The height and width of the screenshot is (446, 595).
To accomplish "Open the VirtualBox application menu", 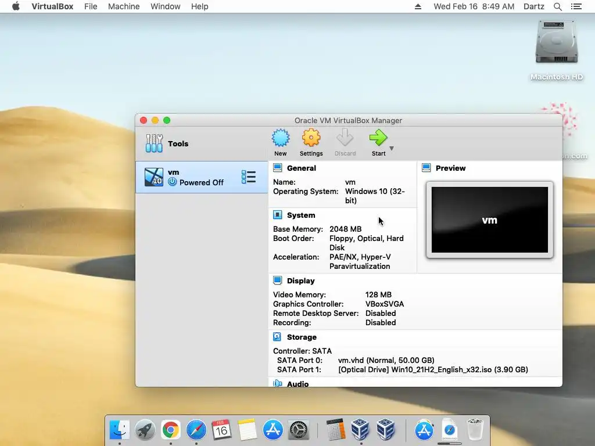I will pyautogui.click(x=52, y=6).
